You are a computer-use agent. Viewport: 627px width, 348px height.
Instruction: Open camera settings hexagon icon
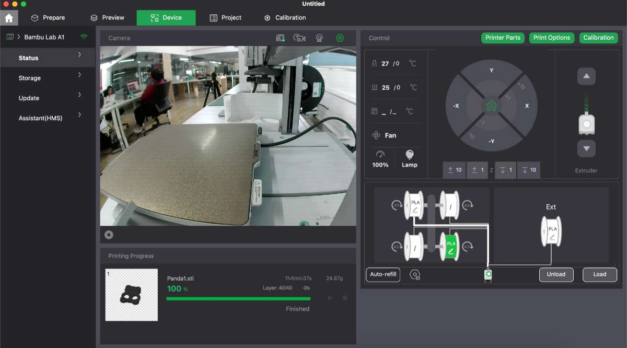tap(340, 38)
